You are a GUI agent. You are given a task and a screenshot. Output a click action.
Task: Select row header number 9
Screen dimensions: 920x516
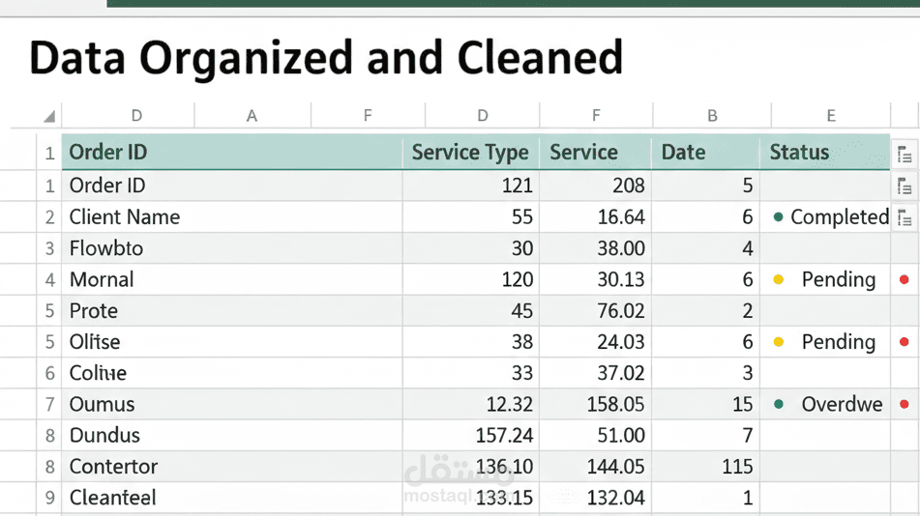(50, 499)
